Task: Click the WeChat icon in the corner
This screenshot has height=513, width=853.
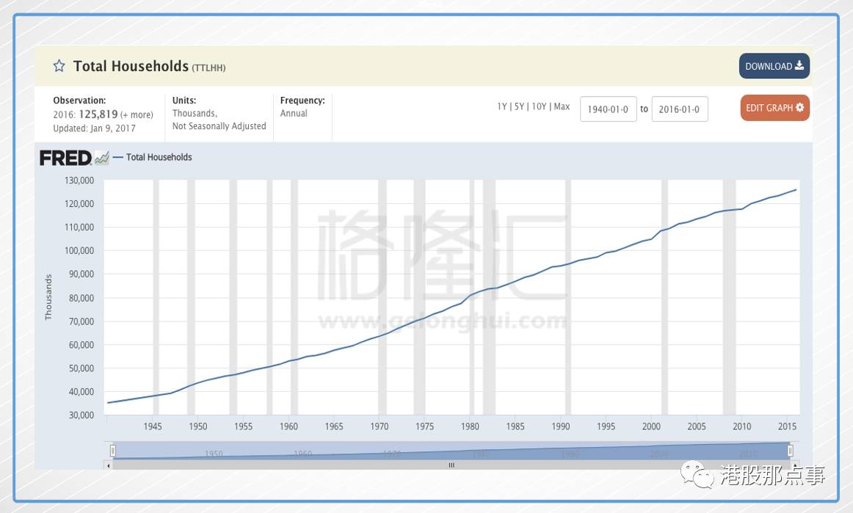Action: tap(697, 474)
